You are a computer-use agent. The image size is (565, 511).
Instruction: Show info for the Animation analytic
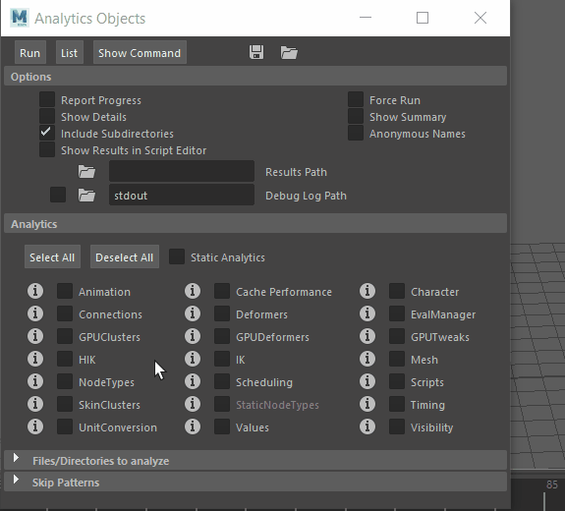click(x=35, y=291)
